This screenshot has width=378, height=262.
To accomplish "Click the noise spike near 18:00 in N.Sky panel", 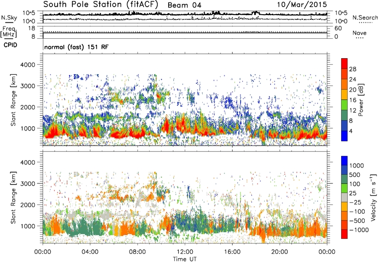I will tap(255, 13).
